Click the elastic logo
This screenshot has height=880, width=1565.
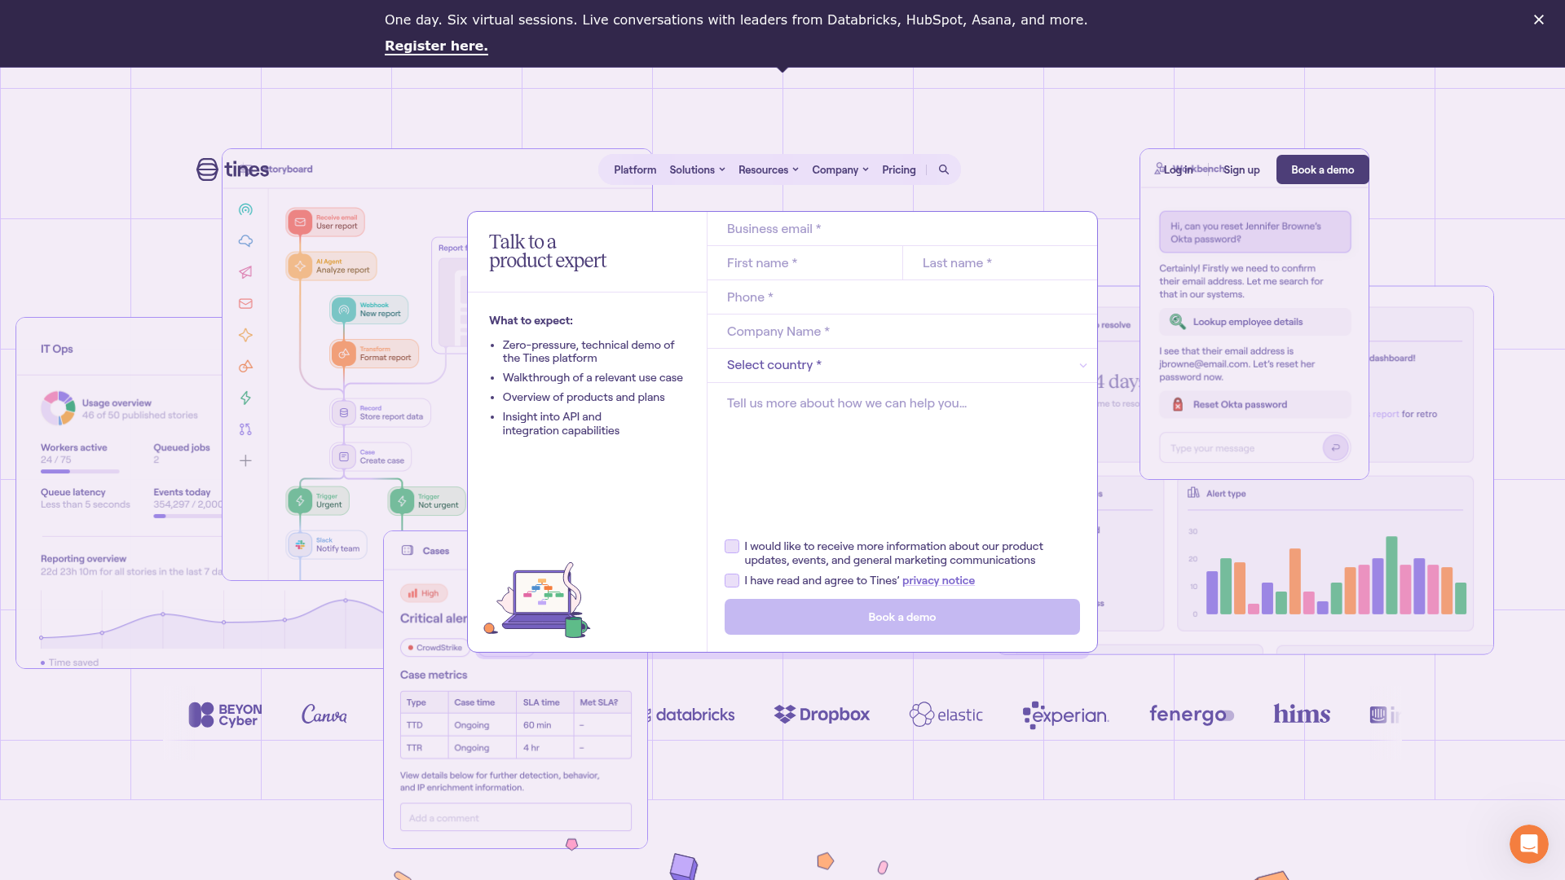946,715
